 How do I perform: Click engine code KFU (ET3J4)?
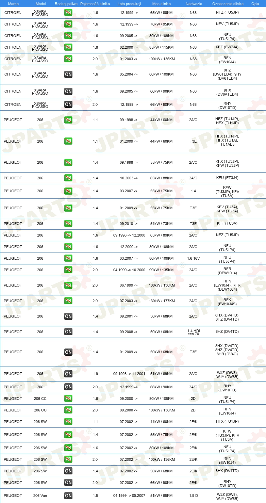pos(228,178)
